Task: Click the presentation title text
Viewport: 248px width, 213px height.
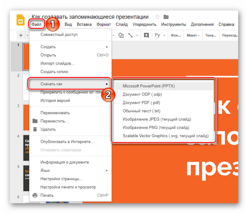Action: [90, 17]
